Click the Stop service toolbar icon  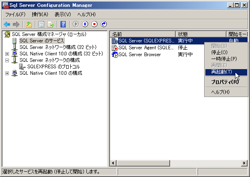[95, 24]
